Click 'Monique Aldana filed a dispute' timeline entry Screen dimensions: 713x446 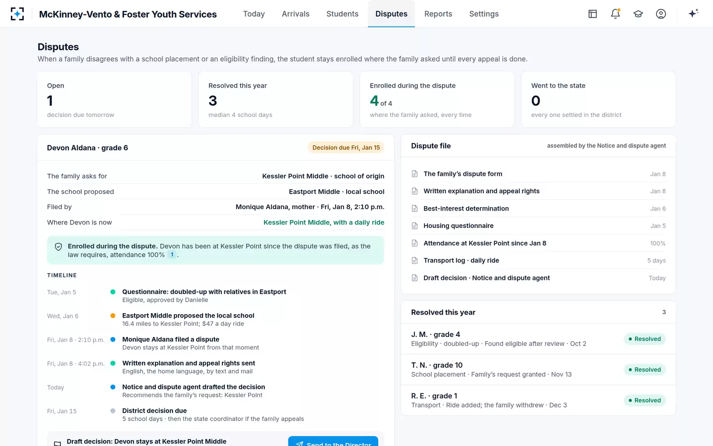pos(171,339)
